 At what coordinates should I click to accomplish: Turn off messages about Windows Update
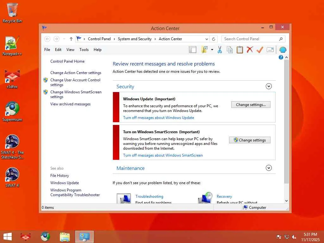click(159, 118)
